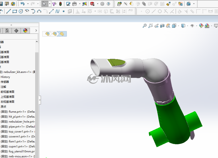Click the Interference Detection icon
The image size is (218, 158).
[181, 4]
